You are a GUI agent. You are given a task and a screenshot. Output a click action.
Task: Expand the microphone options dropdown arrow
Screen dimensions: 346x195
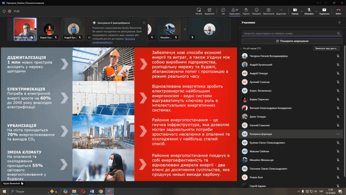coord(316,11)
